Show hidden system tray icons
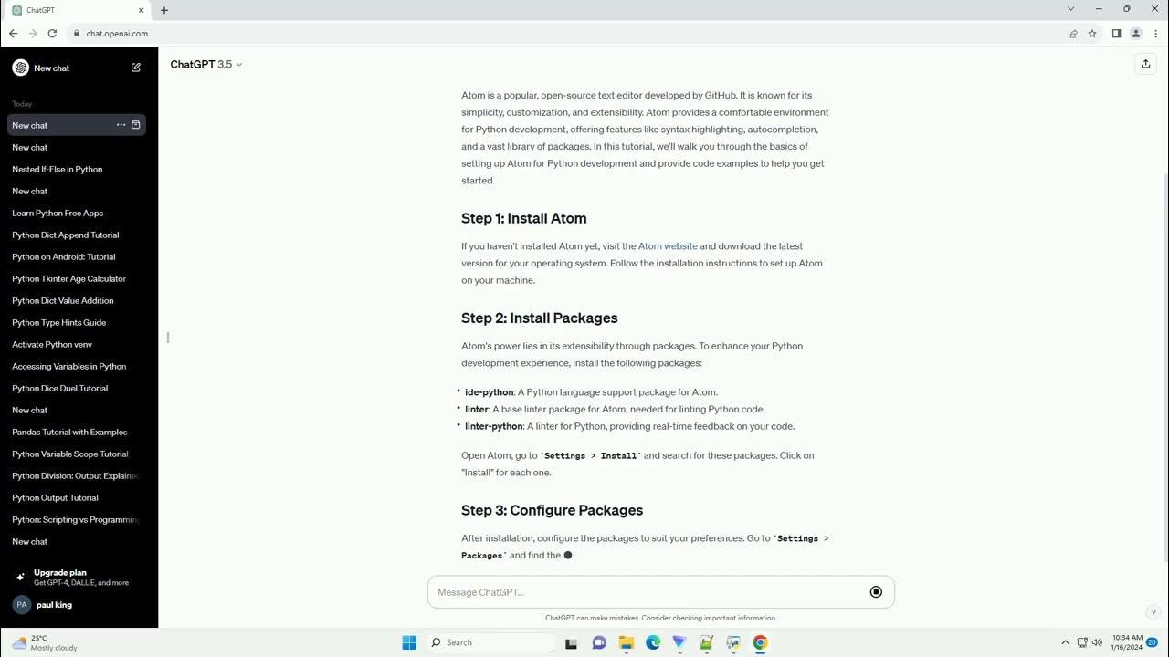 pos(1065,642)
